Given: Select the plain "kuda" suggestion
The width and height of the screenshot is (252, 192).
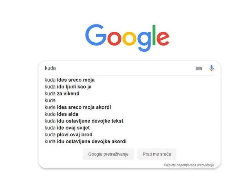Looking at the screenshot, I should click(50, 100).
